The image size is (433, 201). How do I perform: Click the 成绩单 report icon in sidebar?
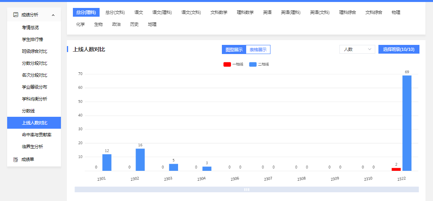[16, 159]
